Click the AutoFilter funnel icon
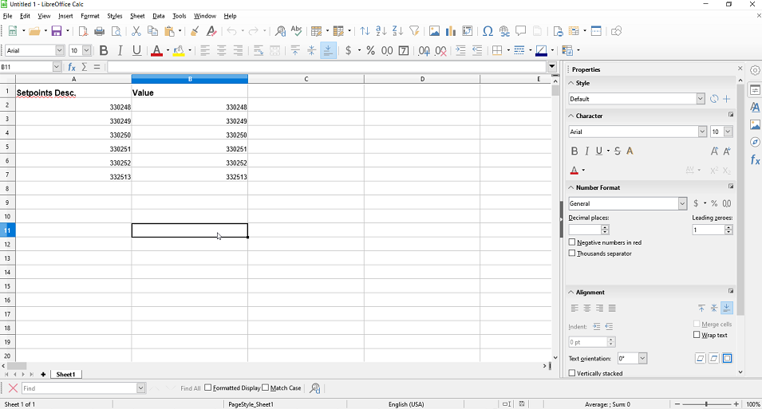This screenshot has width=762, height=409. click(414, 31)
